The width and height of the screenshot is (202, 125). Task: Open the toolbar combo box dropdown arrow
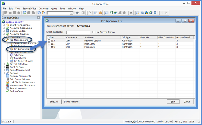(x=72, y=13)
